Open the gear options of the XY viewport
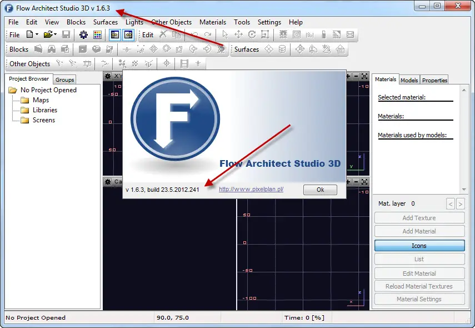Image resolution: width=475 pixels, height=328 pixels. [x=108, y=76]
